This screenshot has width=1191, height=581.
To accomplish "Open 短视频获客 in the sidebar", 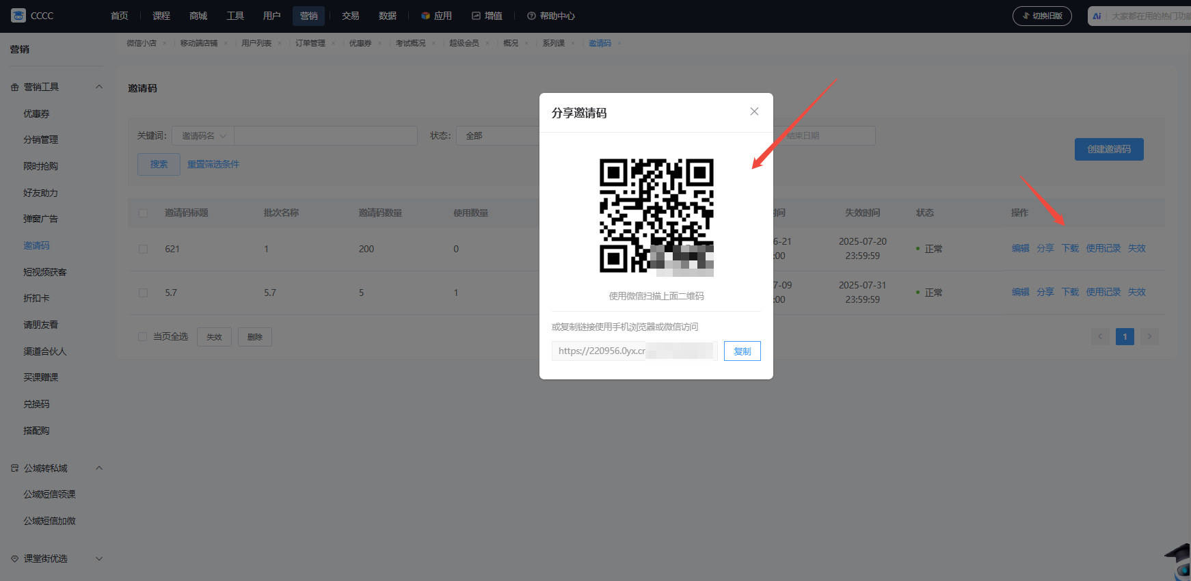I will (x=45, y=272).
